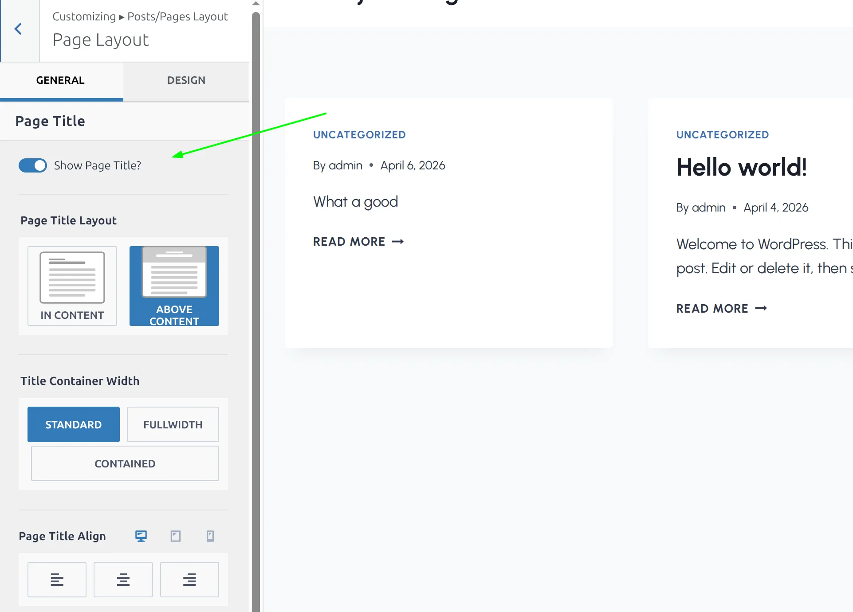Open the UNCATEGORIZED category link
This screenshot has width=853, height=612.
pos(359,134)
